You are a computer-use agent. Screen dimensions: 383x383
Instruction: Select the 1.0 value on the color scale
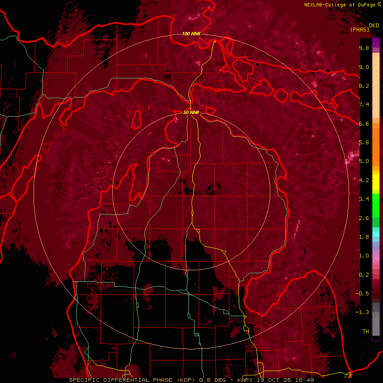click(364, 256)
